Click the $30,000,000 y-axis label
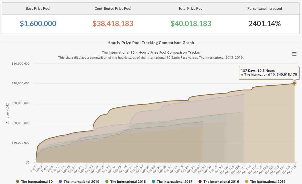Viewport: 302px width, 184px height. tap(21, 103)
